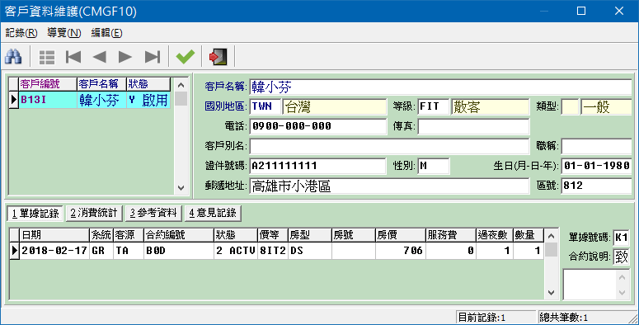
Task: Click the 目前記錄:1 status bar entry
Action: coord(496,318)
